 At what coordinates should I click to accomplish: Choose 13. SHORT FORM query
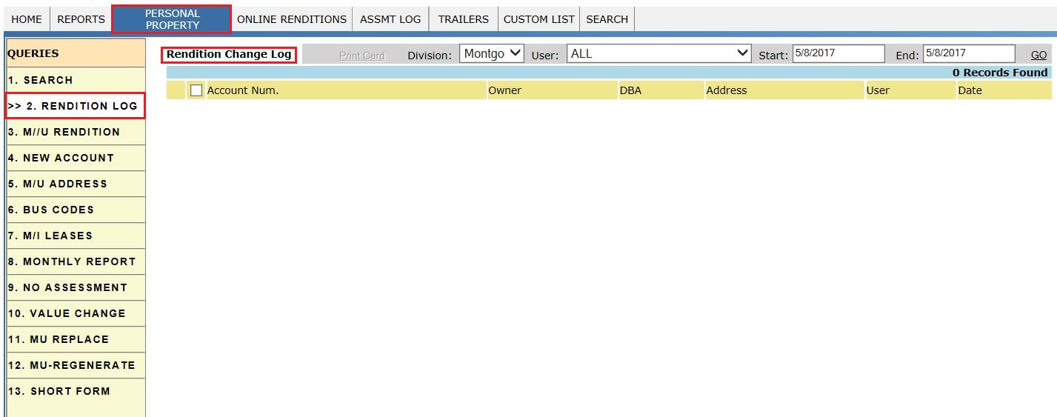coord(76,391)
